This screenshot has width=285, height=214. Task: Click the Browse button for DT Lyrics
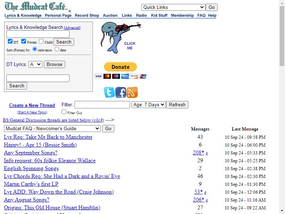coord(55,65)
